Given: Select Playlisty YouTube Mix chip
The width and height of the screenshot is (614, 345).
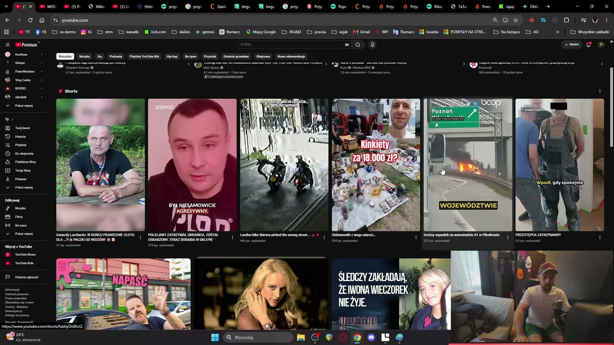Looking at the screenshot, I should coord(144,57).
